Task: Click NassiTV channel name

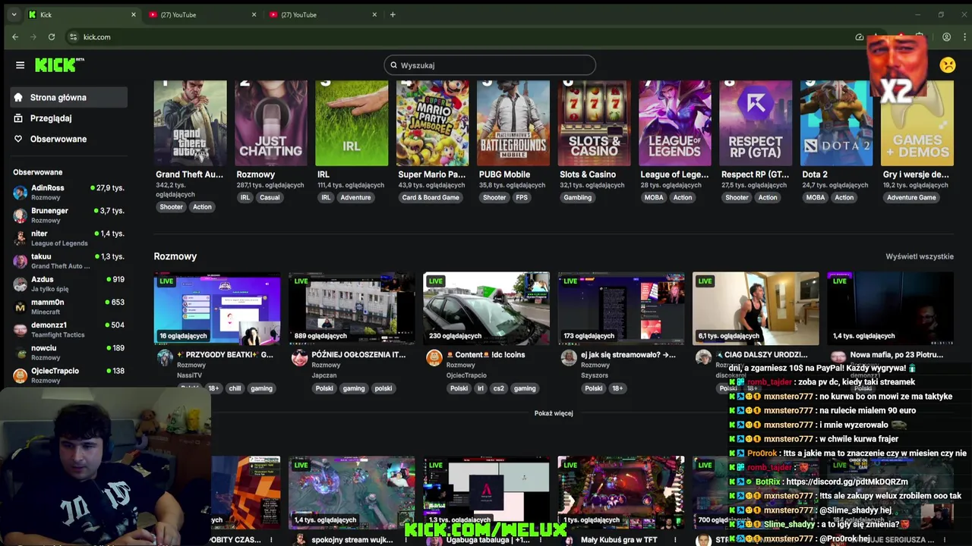Action: 189,375
